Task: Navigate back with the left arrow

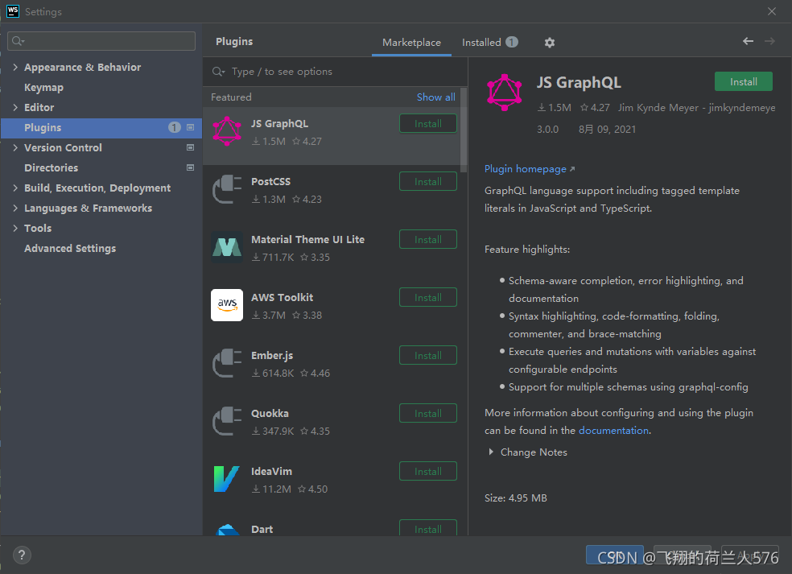Action: pyautogui.click(x=748, y=41)
